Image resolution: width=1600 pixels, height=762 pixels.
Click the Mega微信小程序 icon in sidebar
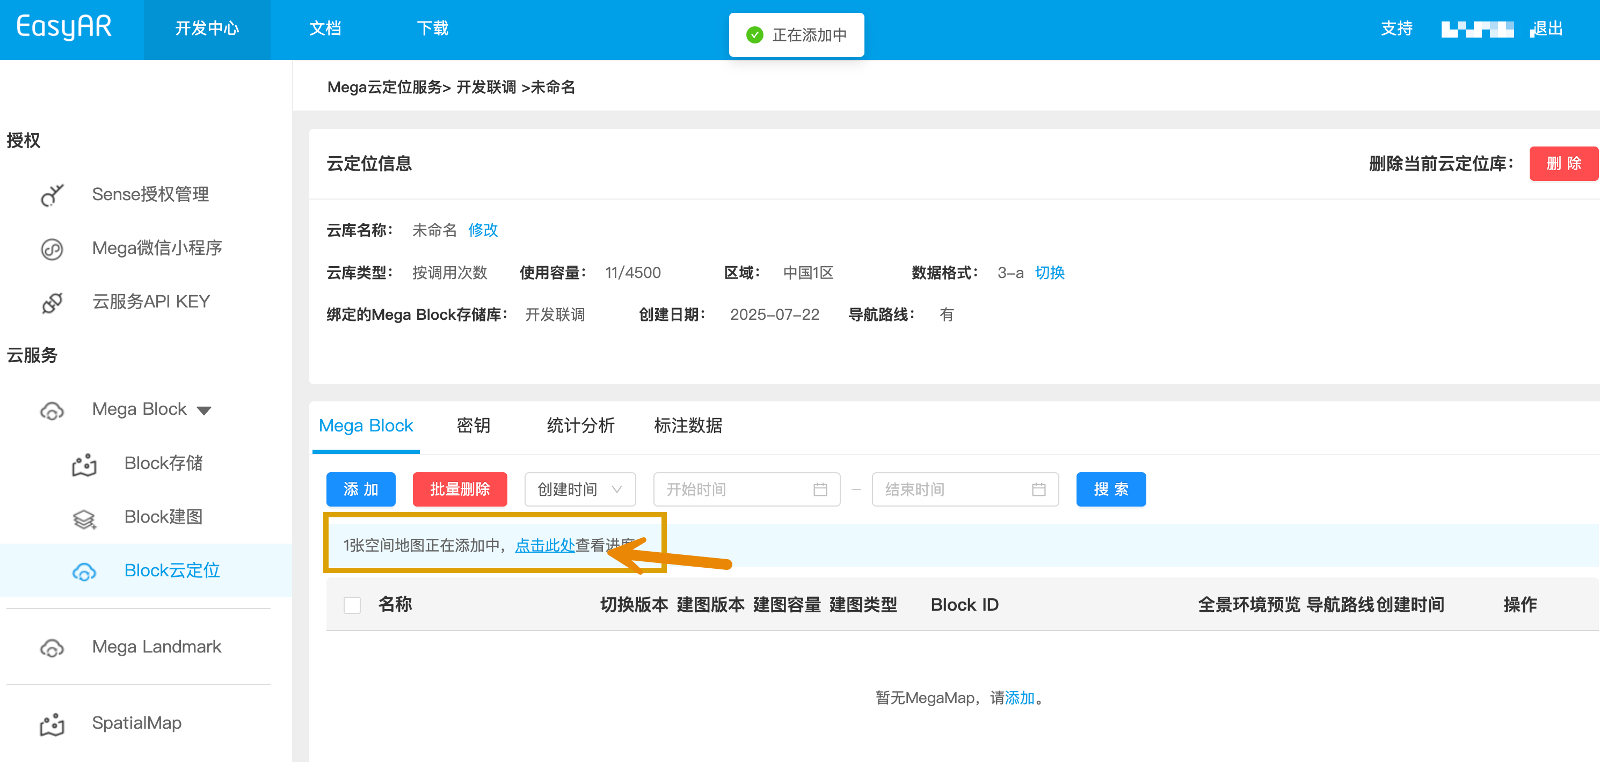[52, 249]
